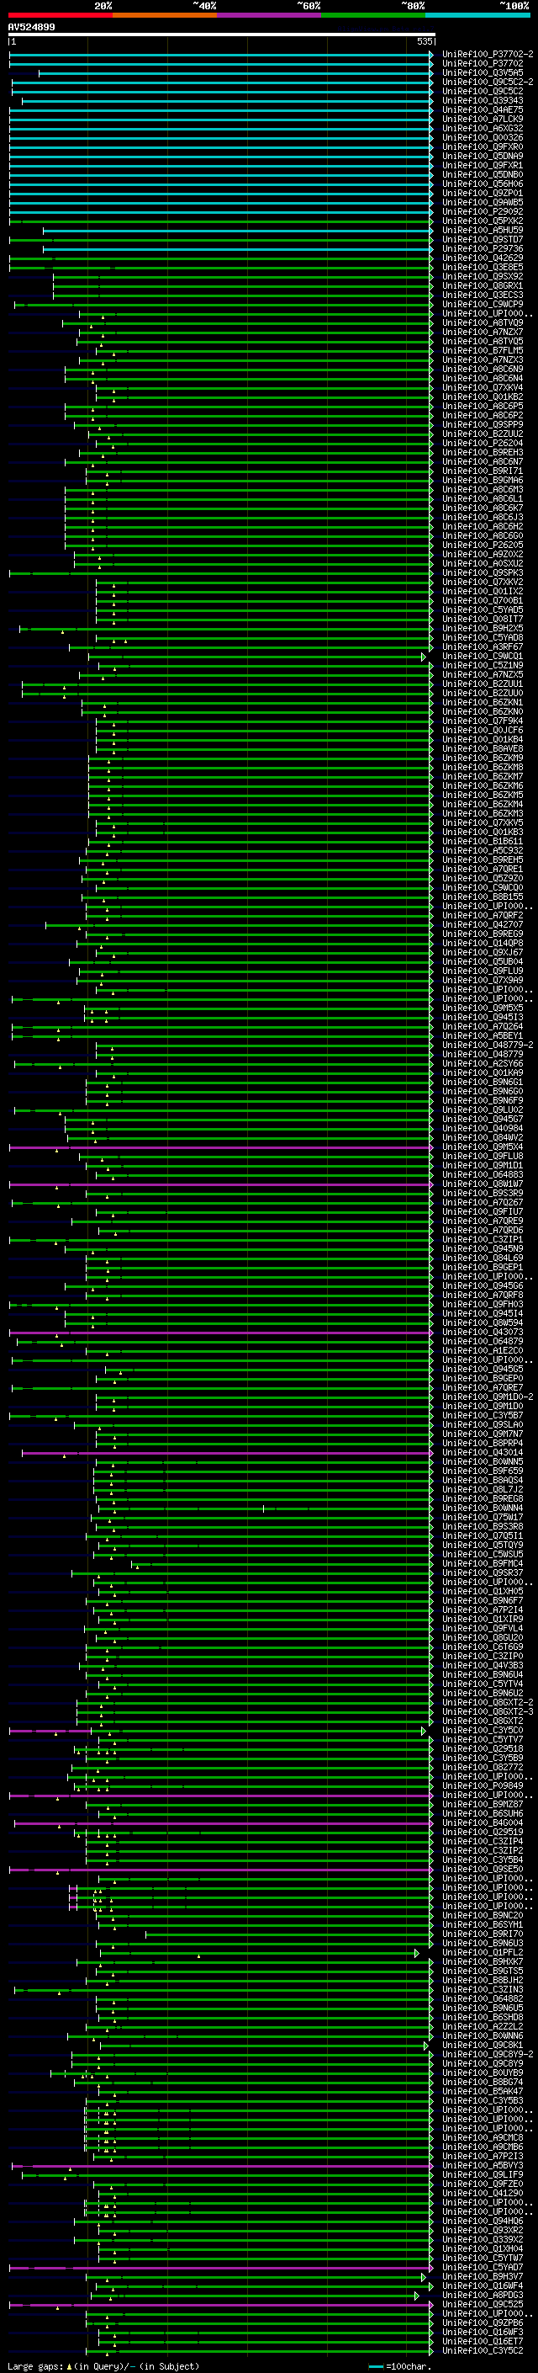The height and width of the screenshot is (2373, 538).
Task: Select label UniRef100_C3Y5C2
Action: 483,2351
